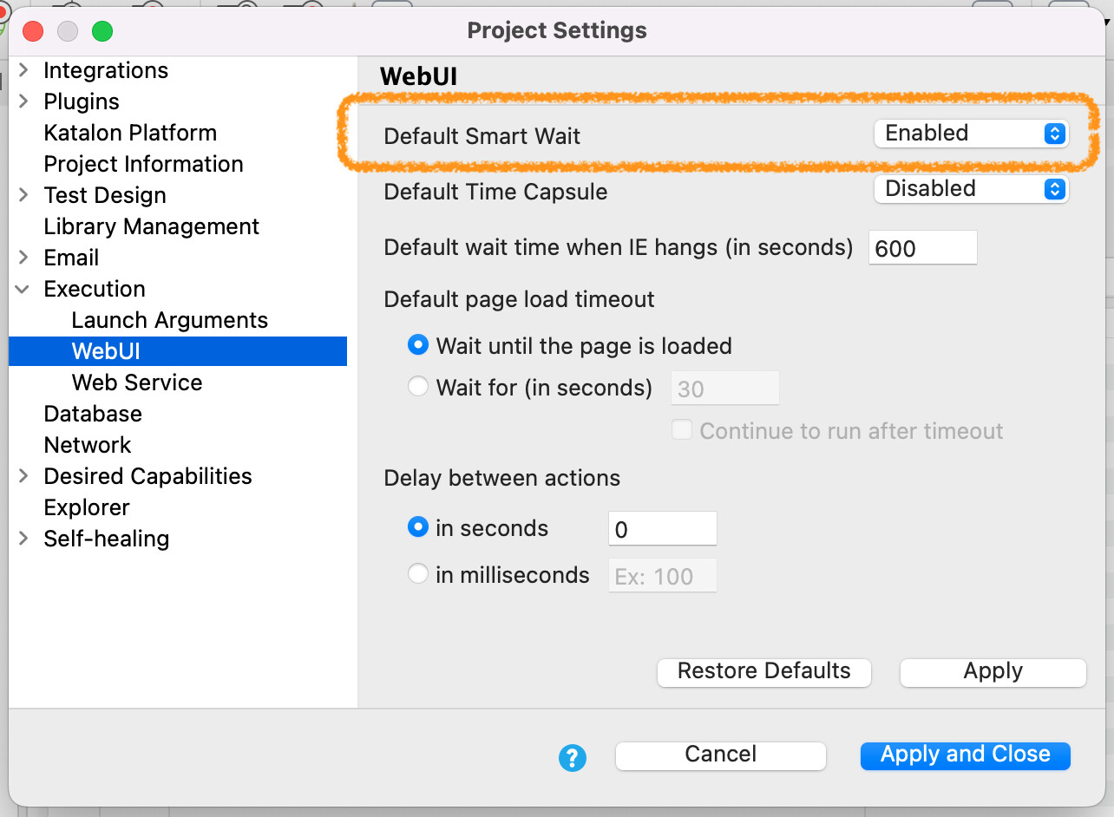The width and height of the screenshot is (1114, 817).
Task: Open the Default Smart Wait dropdown
Action: (x=971, y=134)
